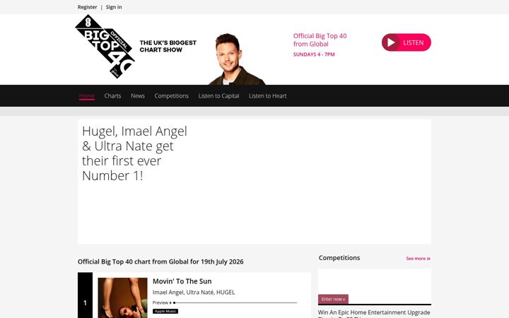Click the Movin' To The Sun song title
The image size is (509, 318).
click(x=182, y=281)
